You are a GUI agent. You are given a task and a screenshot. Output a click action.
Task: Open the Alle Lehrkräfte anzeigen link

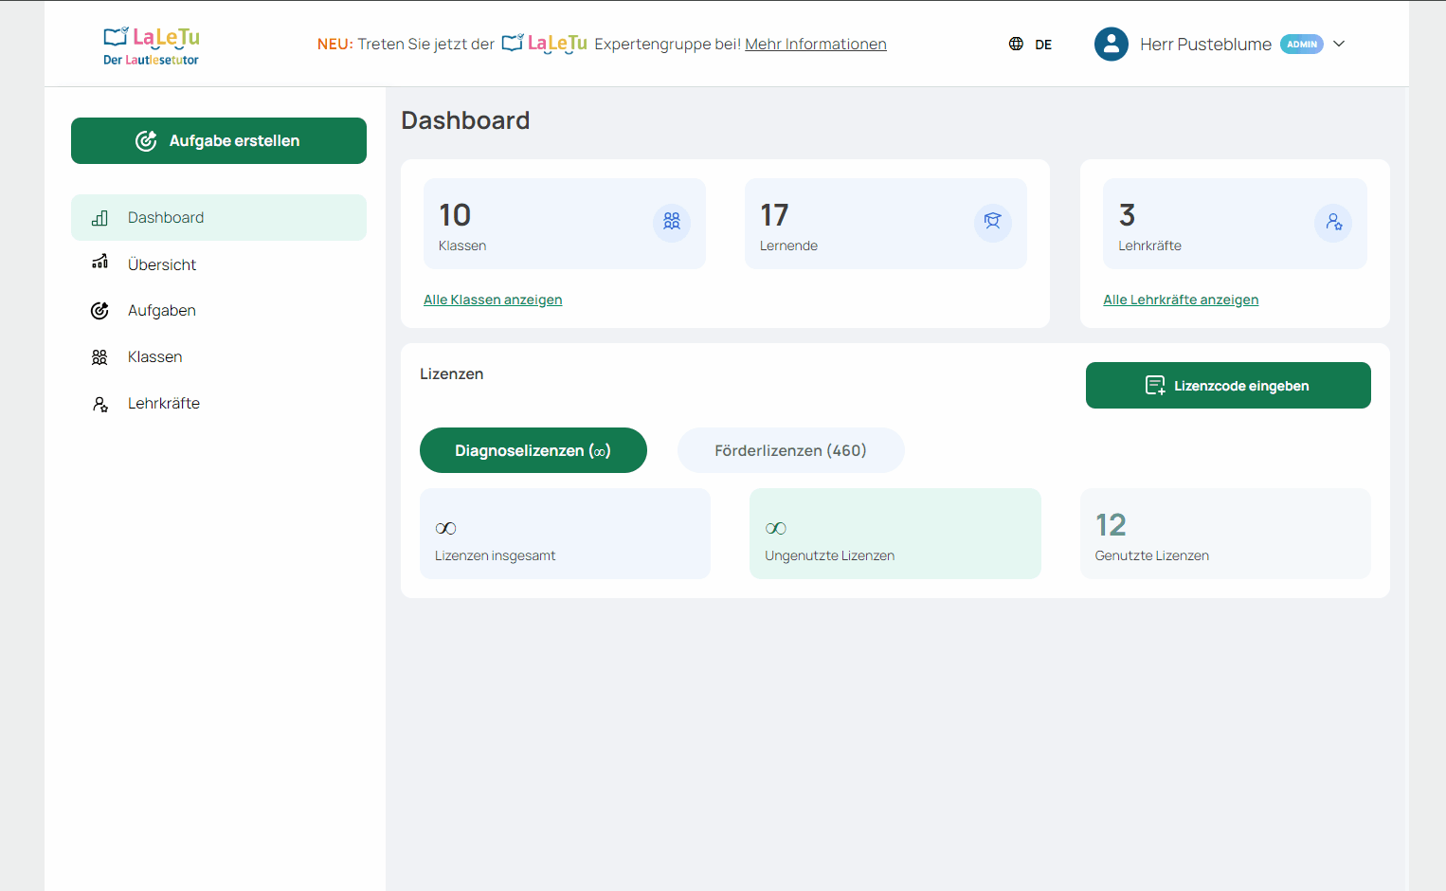(1181, 300)
